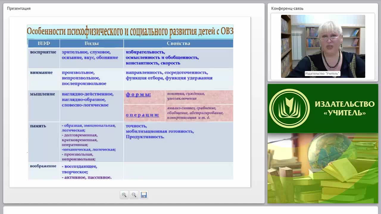This screenshot has width=381, height=214.
Task: Zoom out the presentation slide
Action: (x=134, y=195)
